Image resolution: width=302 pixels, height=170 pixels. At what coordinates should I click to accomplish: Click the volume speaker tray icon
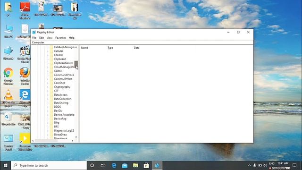[x=265, y=165]
